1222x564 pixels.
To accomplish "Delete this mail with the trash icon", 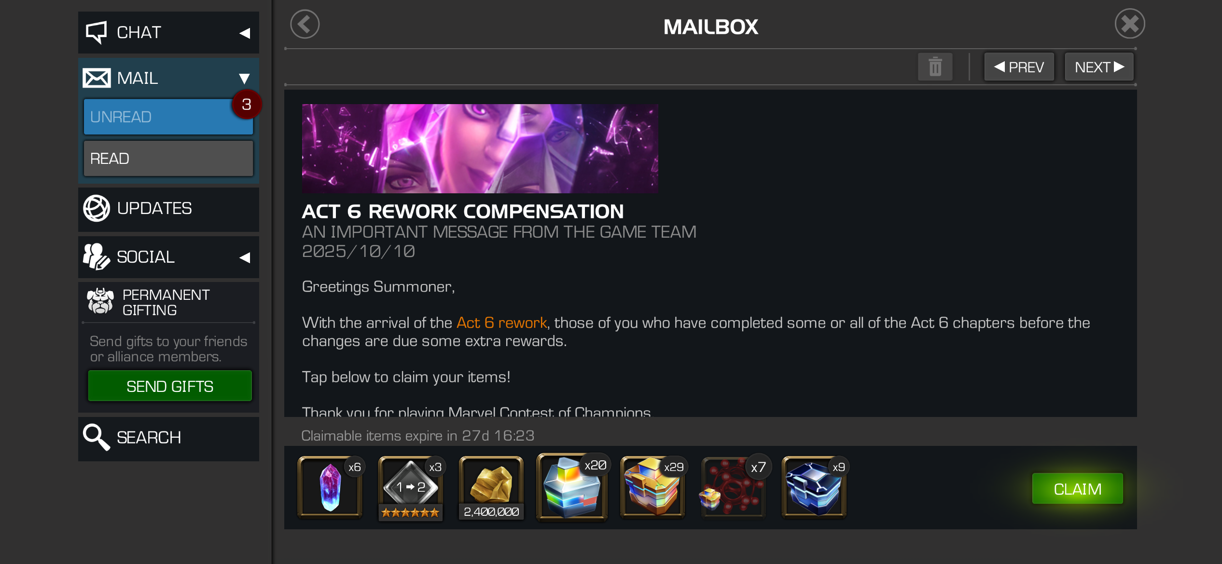I will coord(935,67).
